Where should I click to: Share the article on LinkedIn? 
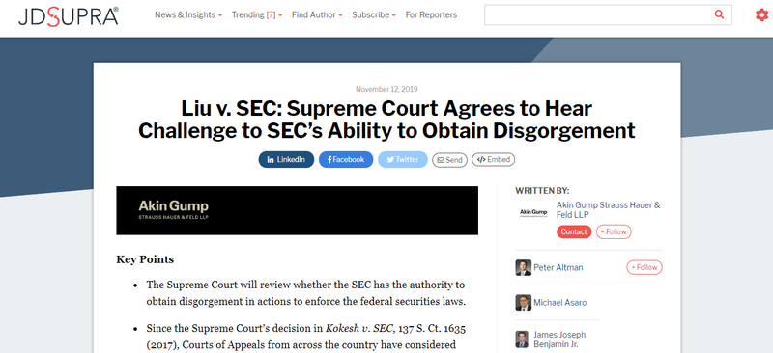(286, 159)
